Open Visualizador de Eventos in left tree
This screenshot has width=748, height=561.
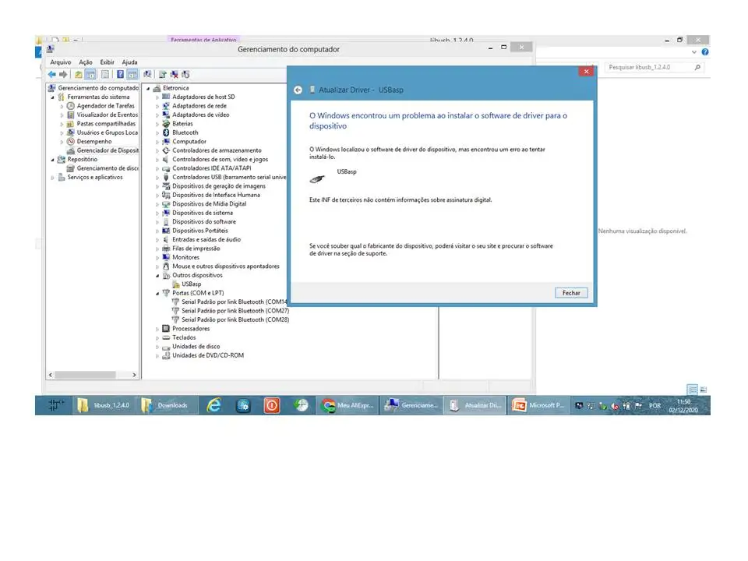click(x=107, y=115)
